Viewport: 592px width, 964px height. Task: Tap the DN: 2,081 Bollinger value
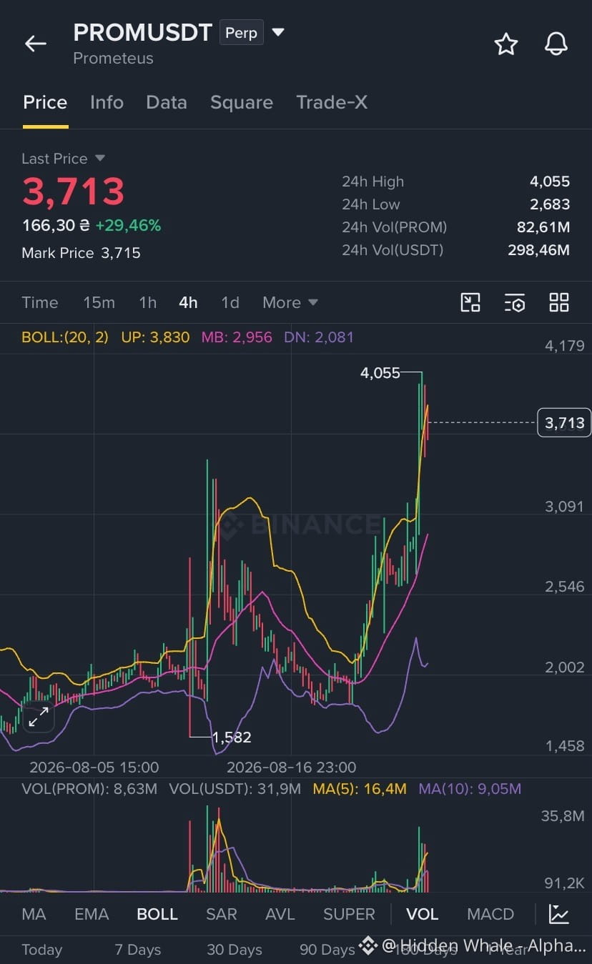tap(319, 337)
